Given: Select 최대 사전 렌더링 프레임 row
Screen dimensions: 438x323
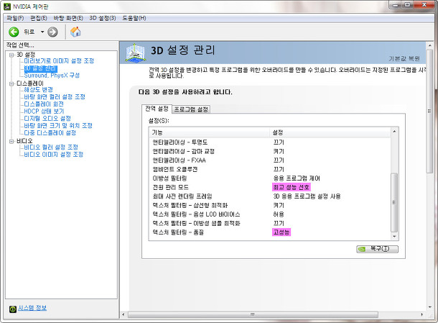Looking at the screenshot, I should (270, 196).
